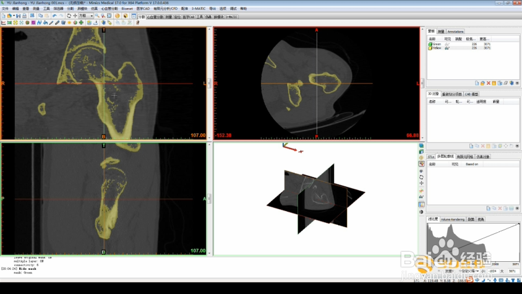Click the contrast line endpoint on histogram
This screenshot has width=522, height=294.
518,224
